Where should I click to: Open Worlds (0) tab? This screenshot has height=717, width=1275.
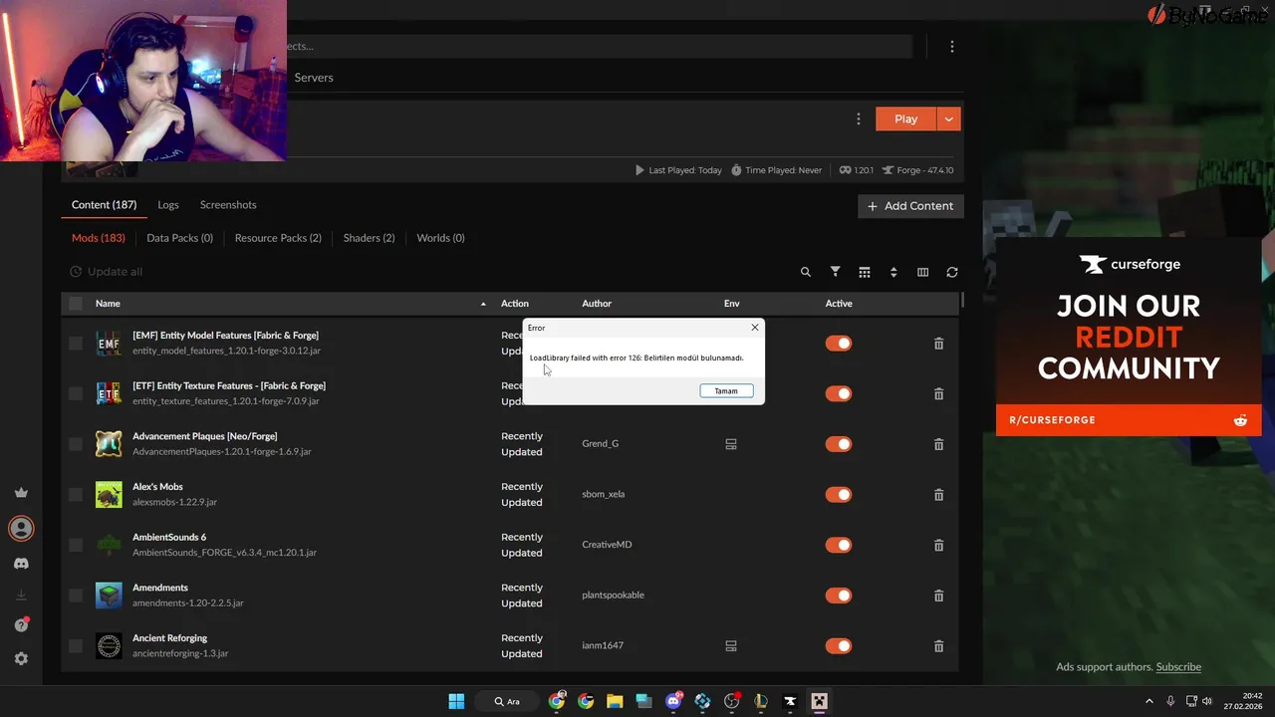(440, 238)
